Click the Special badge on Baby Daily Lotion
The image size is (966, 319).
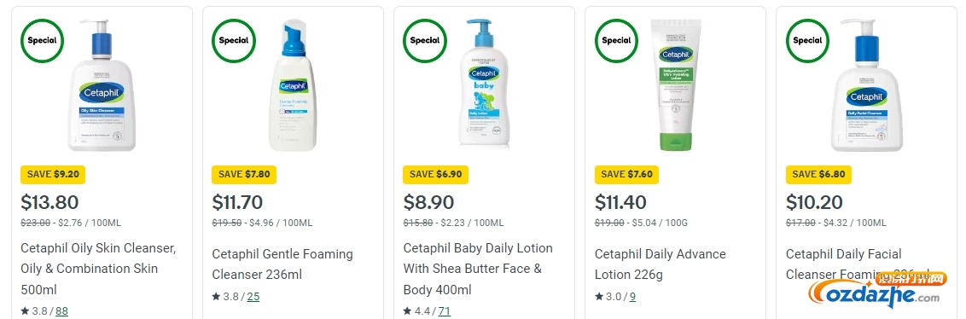pos(424,41)
